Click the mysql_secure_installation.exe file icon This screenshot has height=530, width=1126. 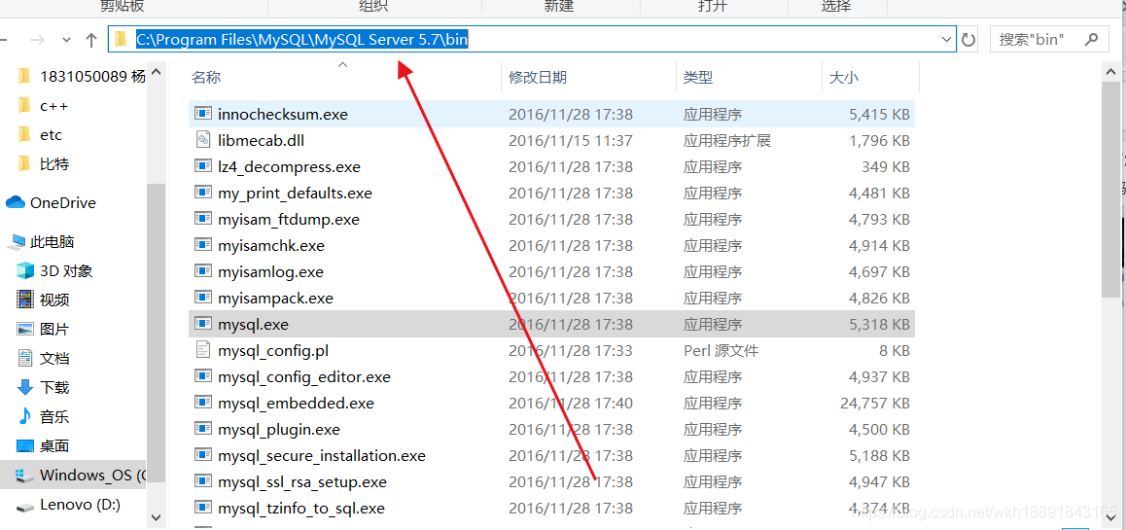tap(203, 455)
